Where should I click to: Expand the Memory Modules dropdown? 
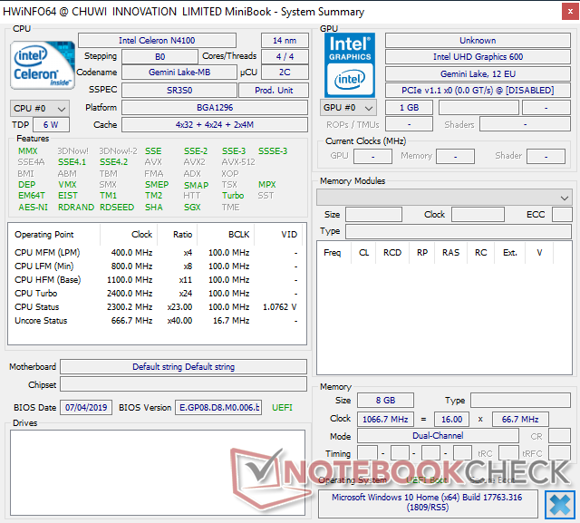coord(444,198)
